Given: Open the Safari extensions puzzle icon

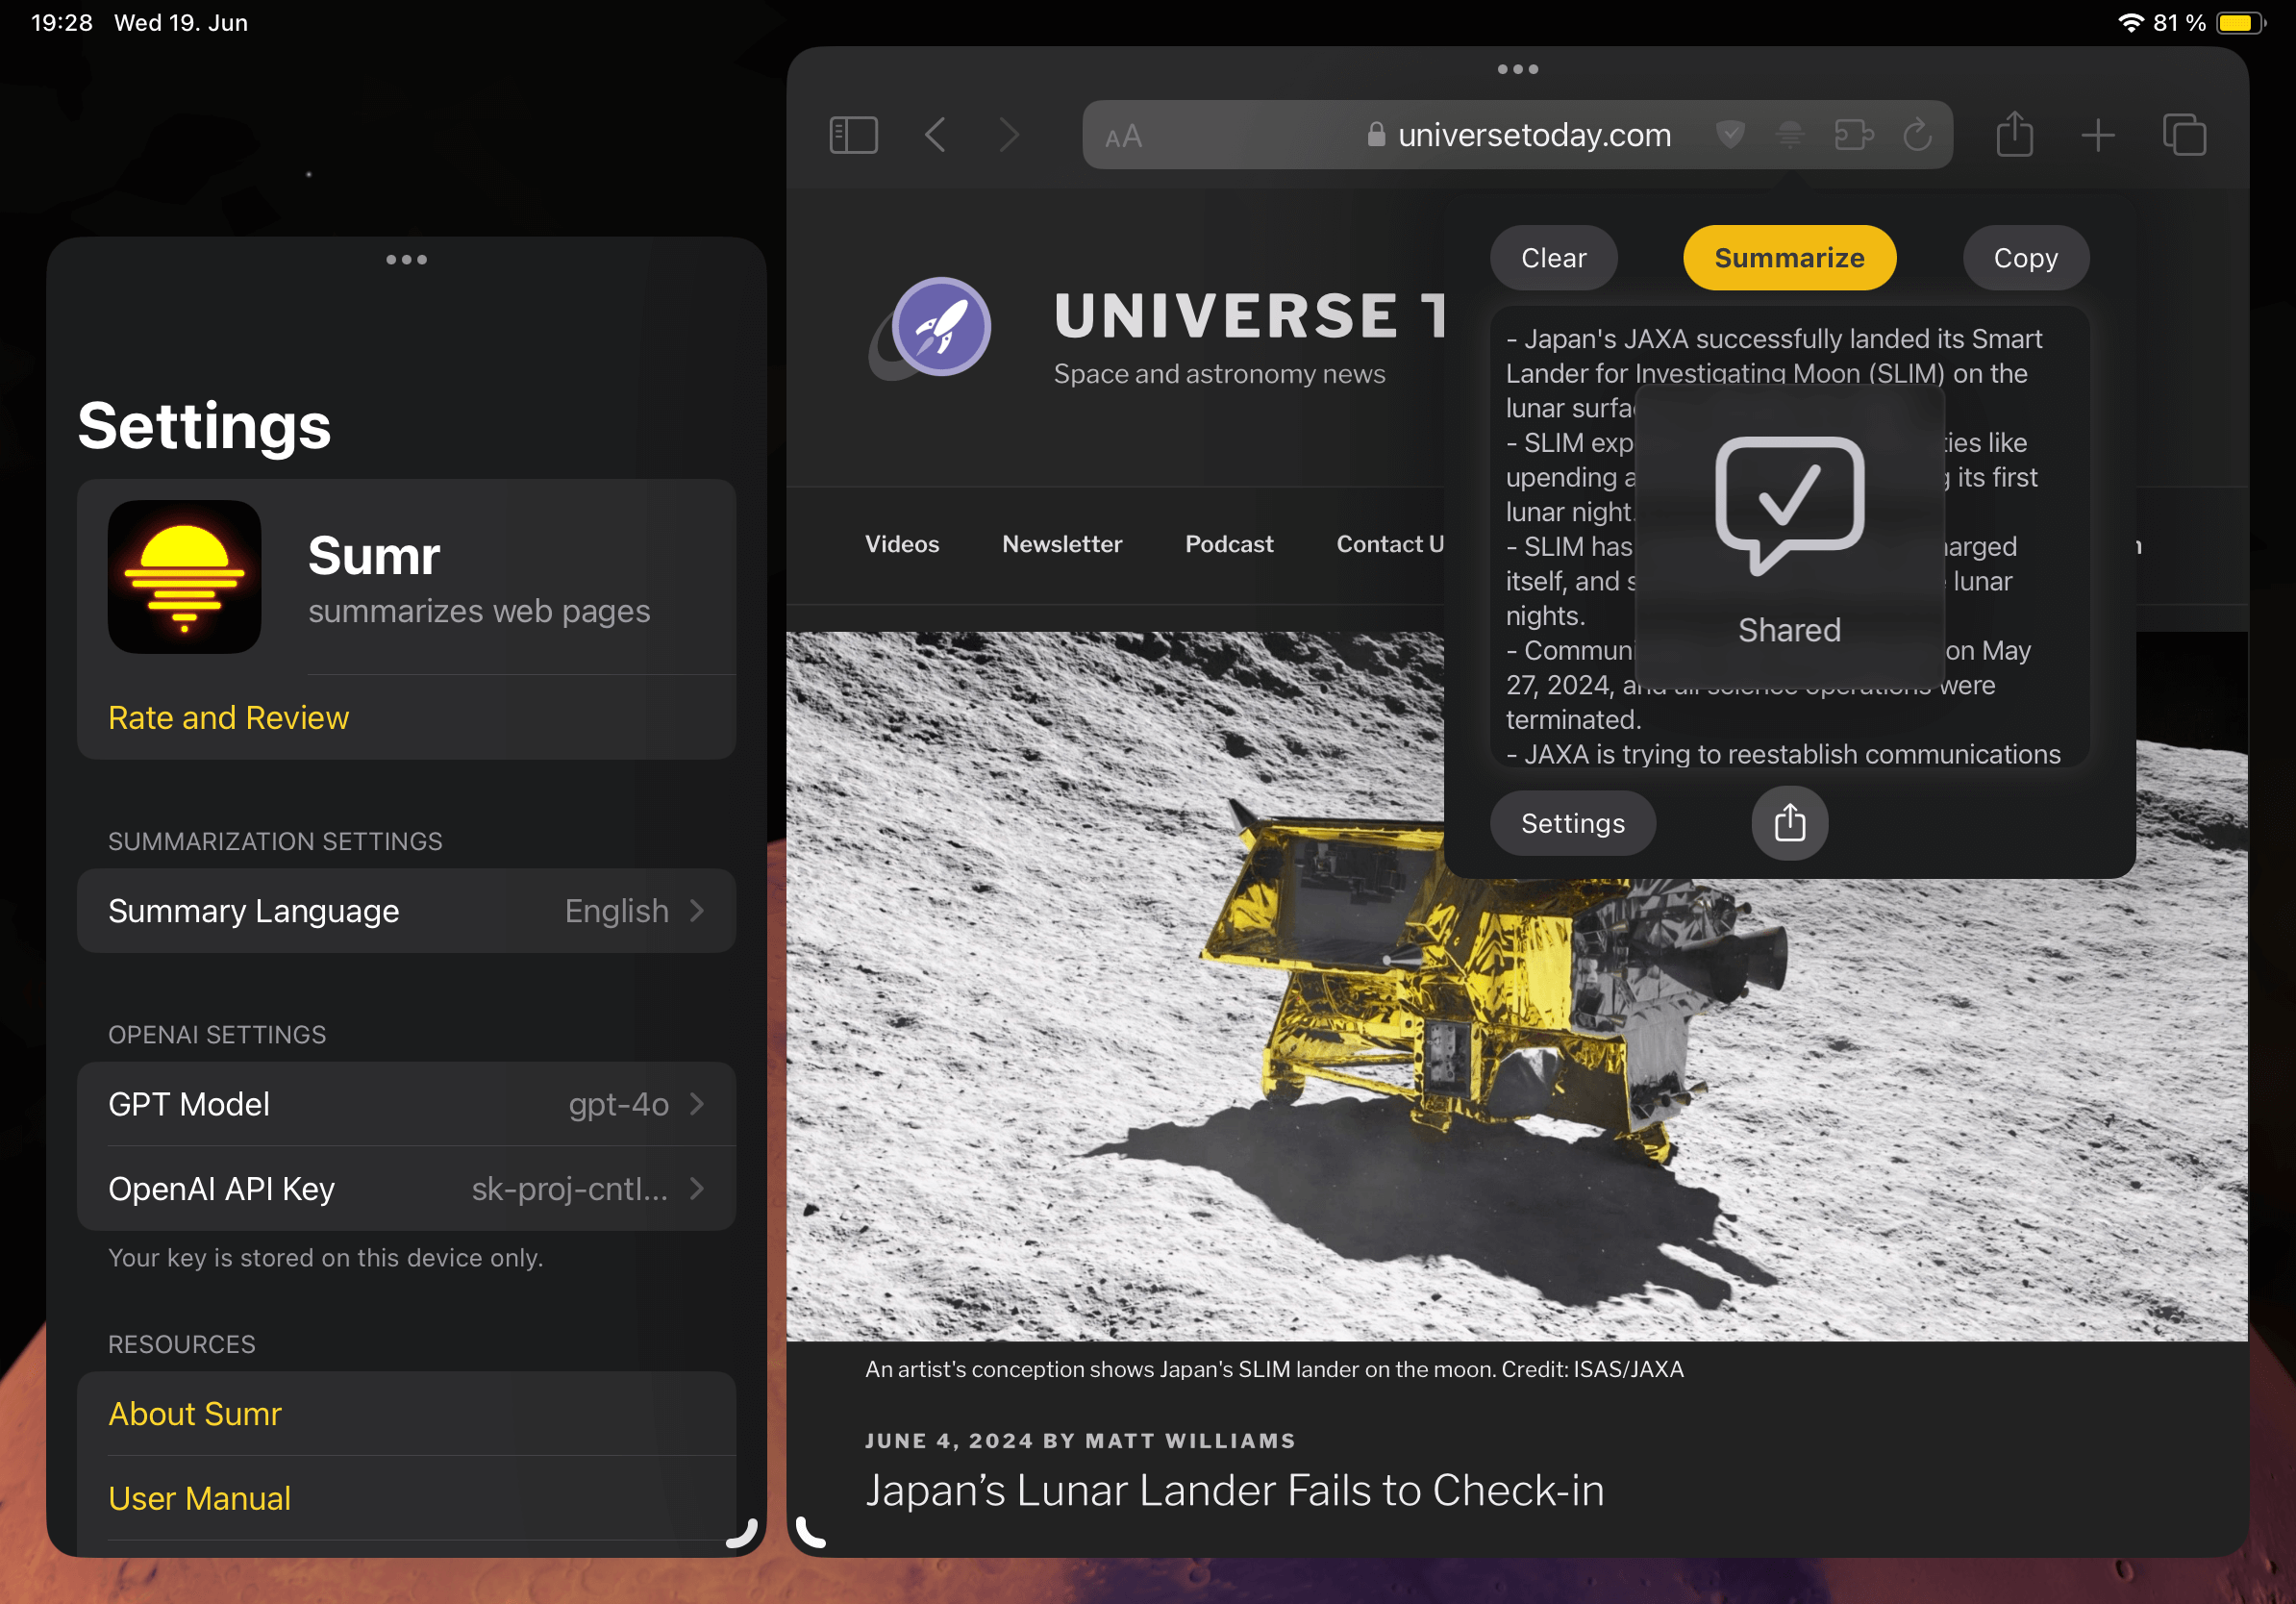Looking at the screenshot, I should pos(1853,135).
